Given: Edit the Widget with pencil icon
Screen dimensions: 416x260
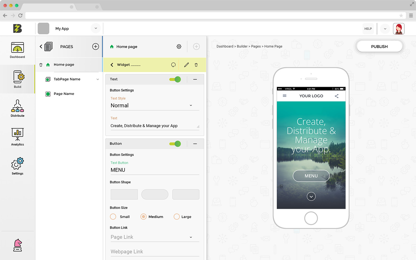Looking at the screenshot, I should click(x=187, y=65).
